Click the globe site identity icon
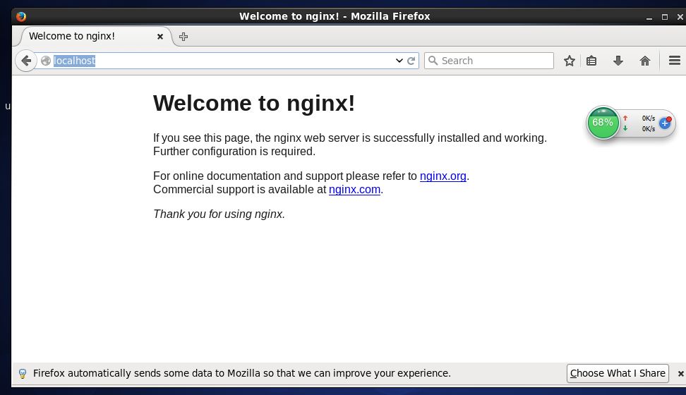 (x=45, y=61)
